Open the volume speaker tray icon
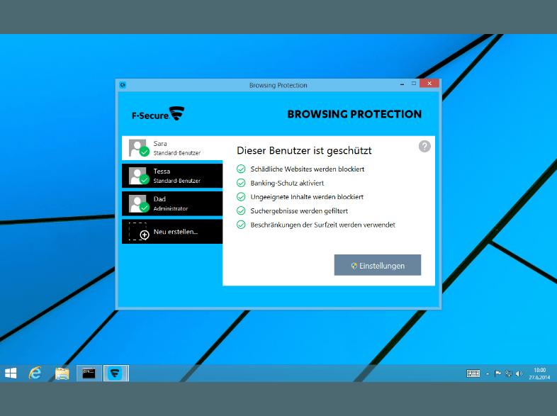557x416 pixels. point(519,373)
